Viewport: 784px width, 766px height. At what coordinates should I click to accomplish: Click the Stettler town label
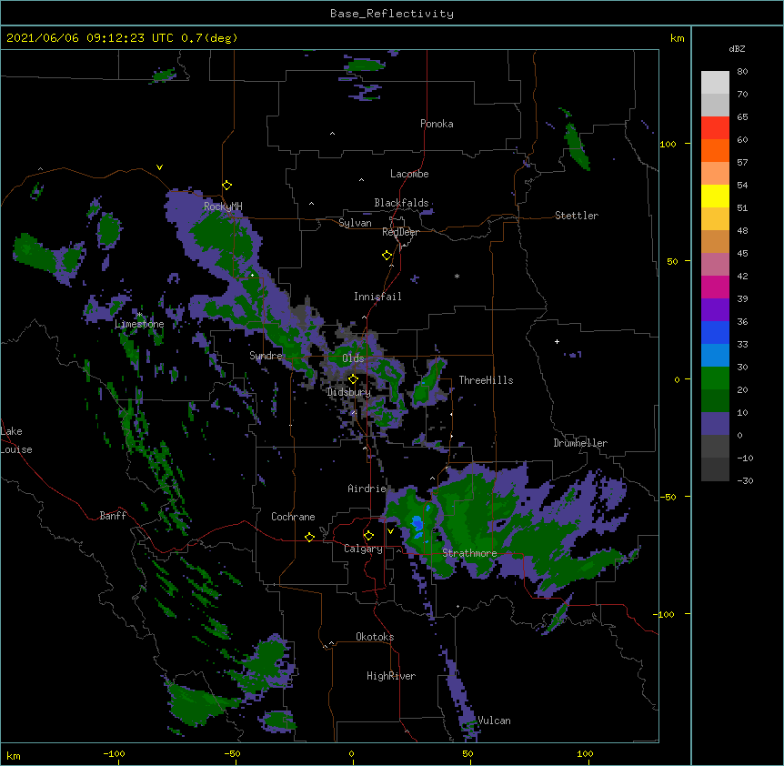pyautogui.click(x=577, y=216)
